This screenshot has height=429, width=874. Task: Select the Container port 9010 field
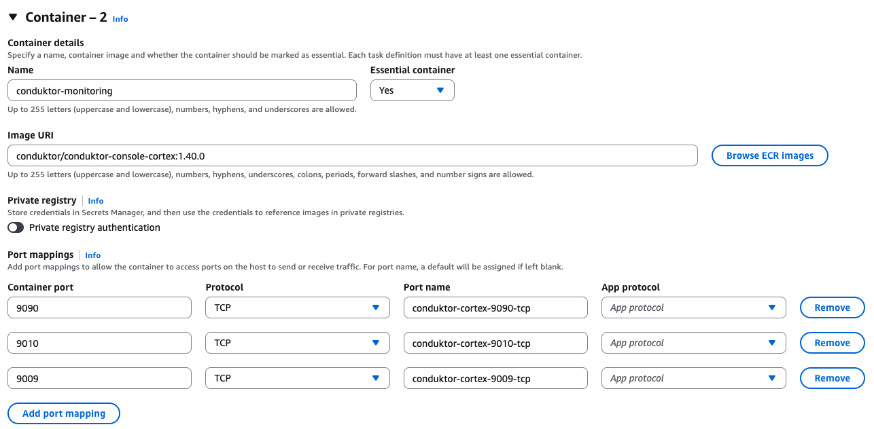click(99, 342)
